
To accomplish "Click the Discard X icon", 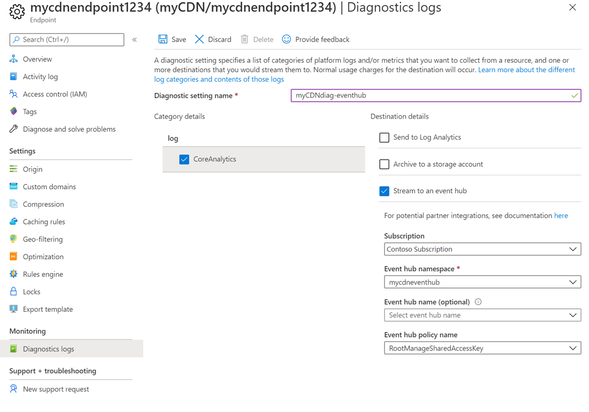I will click(199, 39).
